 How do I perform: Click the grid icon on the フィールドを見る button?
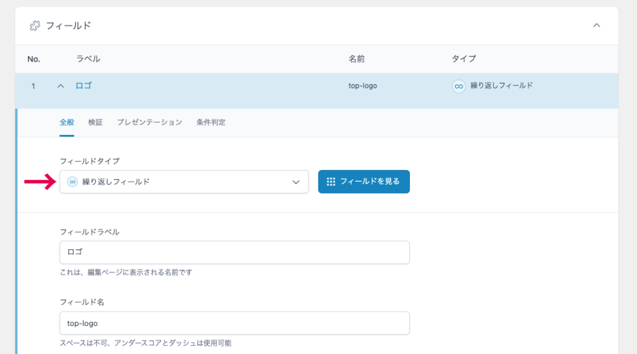pos(331,182)
